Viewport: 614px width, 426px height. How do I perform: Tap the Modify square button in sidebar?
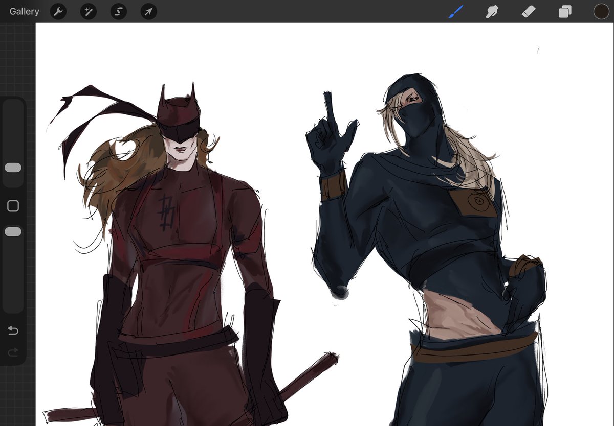coord(13,206)
